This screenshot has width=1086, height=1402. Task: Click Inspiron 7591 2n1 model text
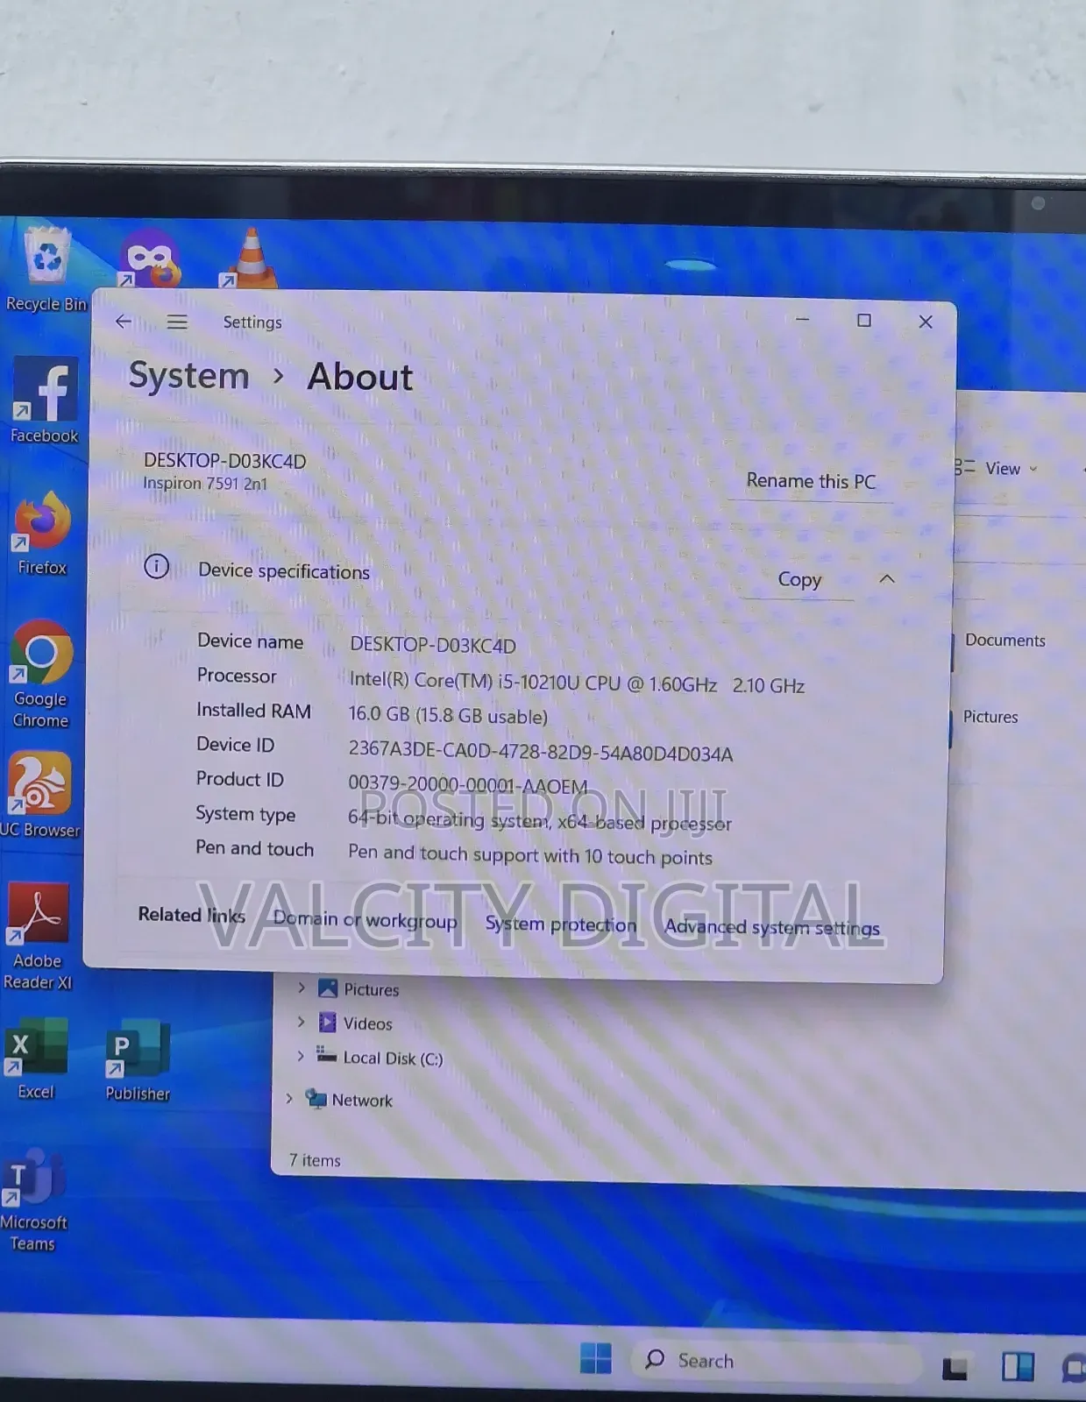point(205,484)
